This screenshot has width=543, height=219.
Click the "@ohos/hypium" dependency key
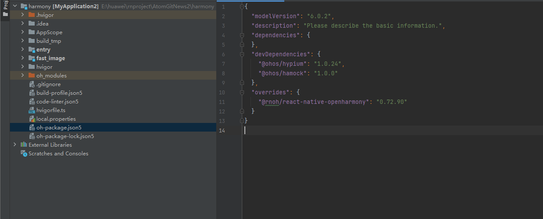tap(282, 64)
